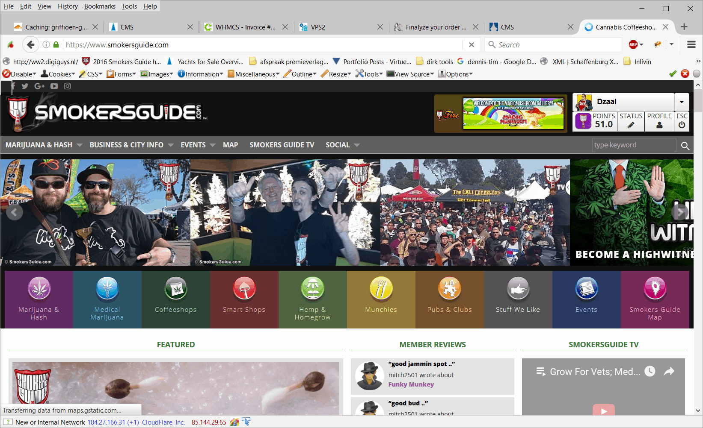Screen dimensions: 703x428
Task: Click the Instagram icon in header
Action: [68, 86]
